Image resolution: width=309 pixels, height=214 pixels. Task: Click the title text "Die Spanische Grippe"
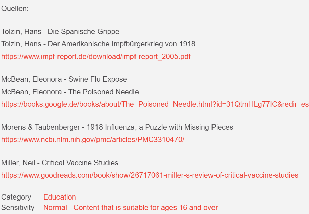83,32
